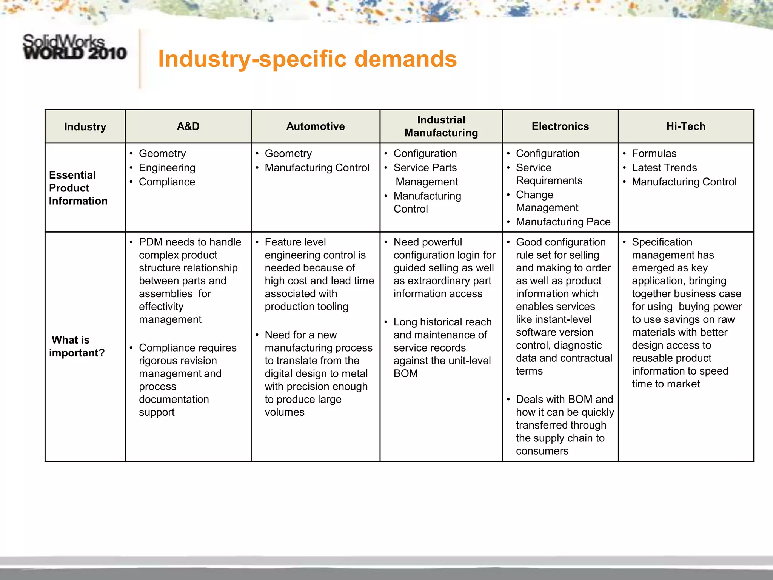Click 'Manufacturing Pace' bullet under Electronics

coord(563,222)
